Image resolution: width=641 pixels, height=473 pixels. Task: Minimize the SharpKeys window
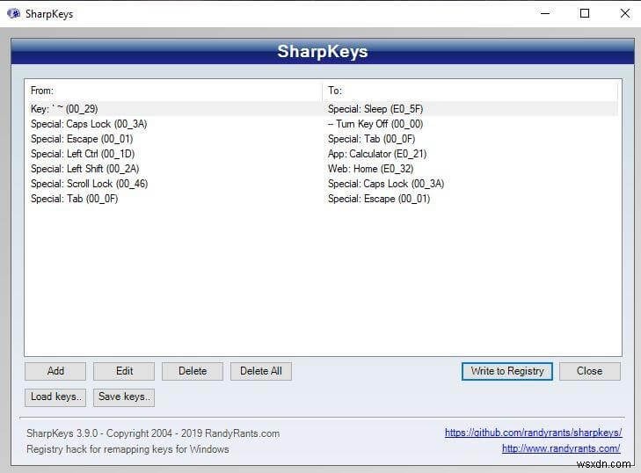[545, 13]
